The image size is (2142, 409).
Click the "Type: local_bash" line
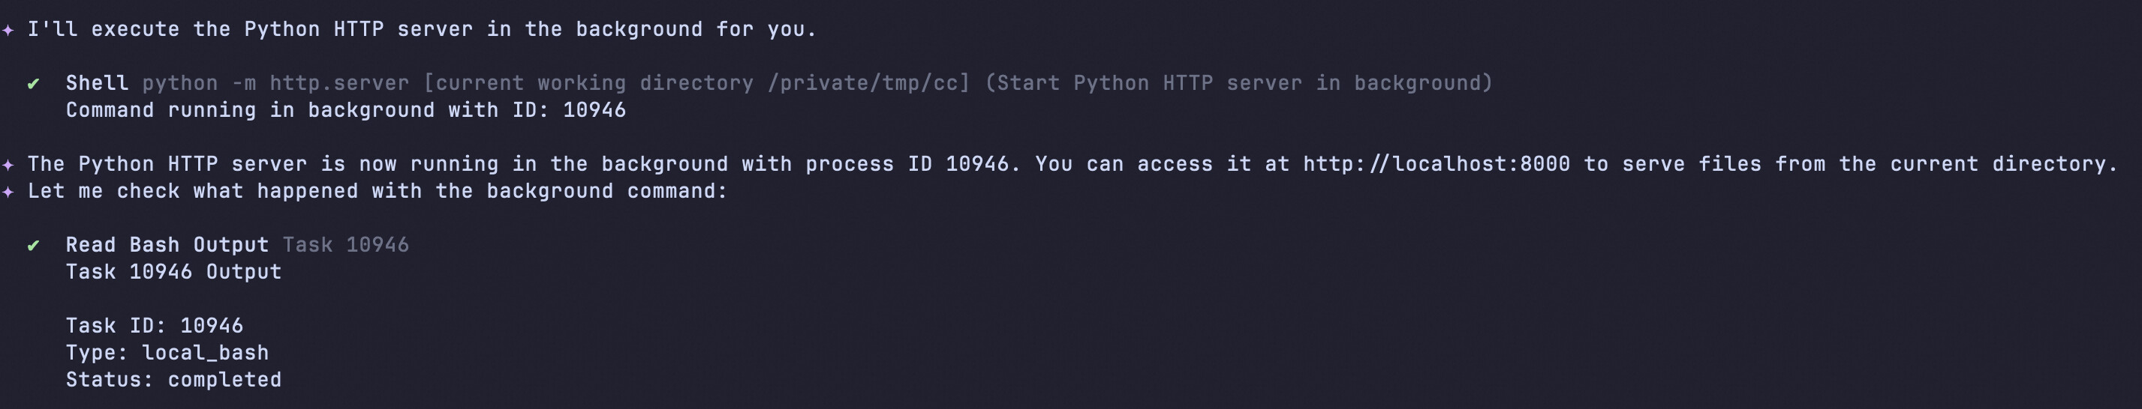pos(167,353)
